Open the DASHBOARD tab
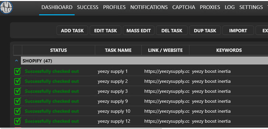The width and height of the screenshot is (268, 129). tap(57, 7)
